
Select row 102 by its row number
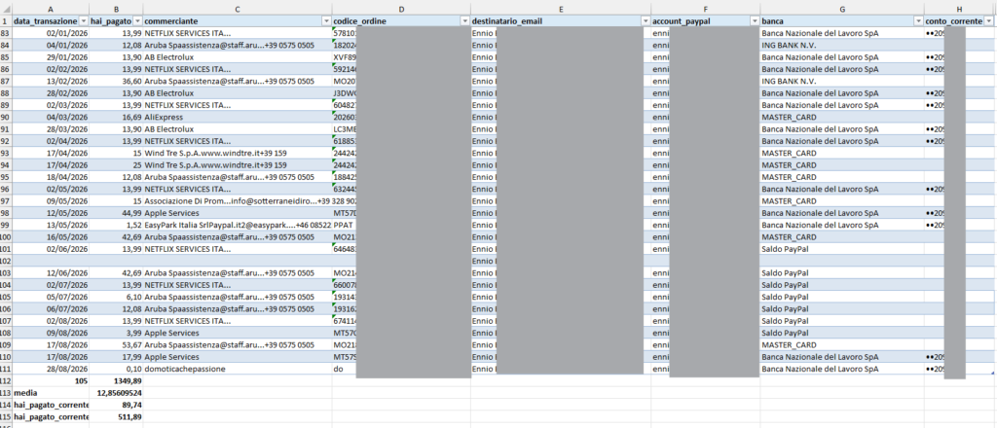point(7,261)
